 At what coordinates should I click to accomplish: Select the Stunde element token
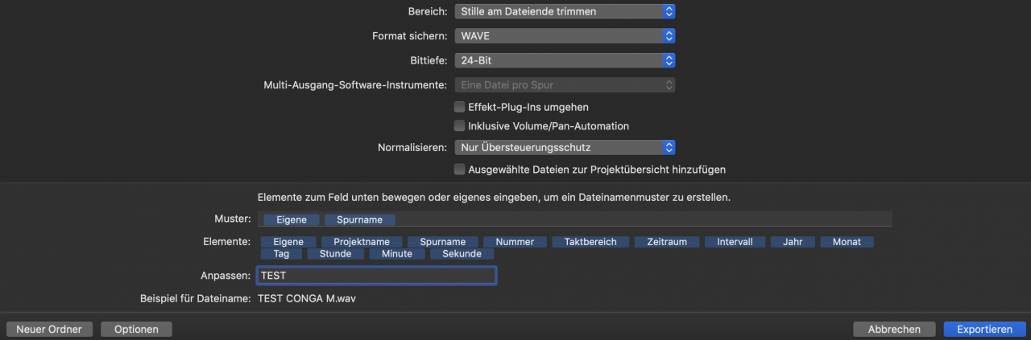pos(335,253)
